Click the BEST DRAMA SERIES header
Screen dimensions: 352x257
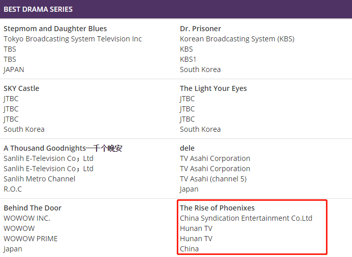[x=38, y=9]
